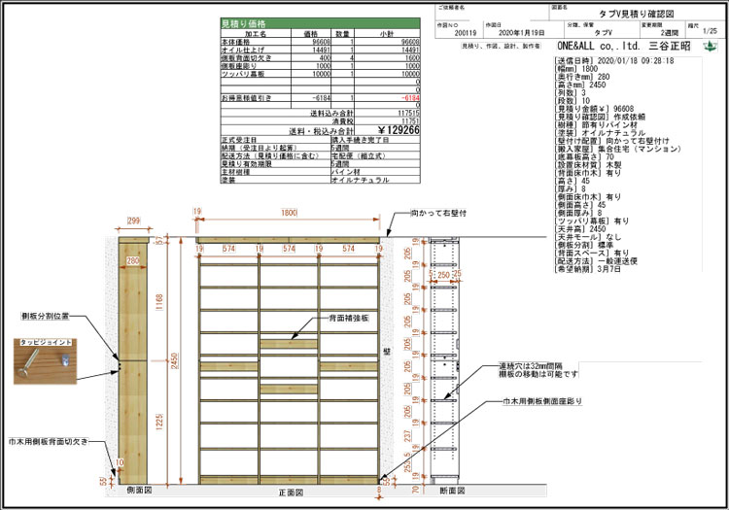
Task: Click the [希望納期] 3月7日 line
Action: point(588,269)
